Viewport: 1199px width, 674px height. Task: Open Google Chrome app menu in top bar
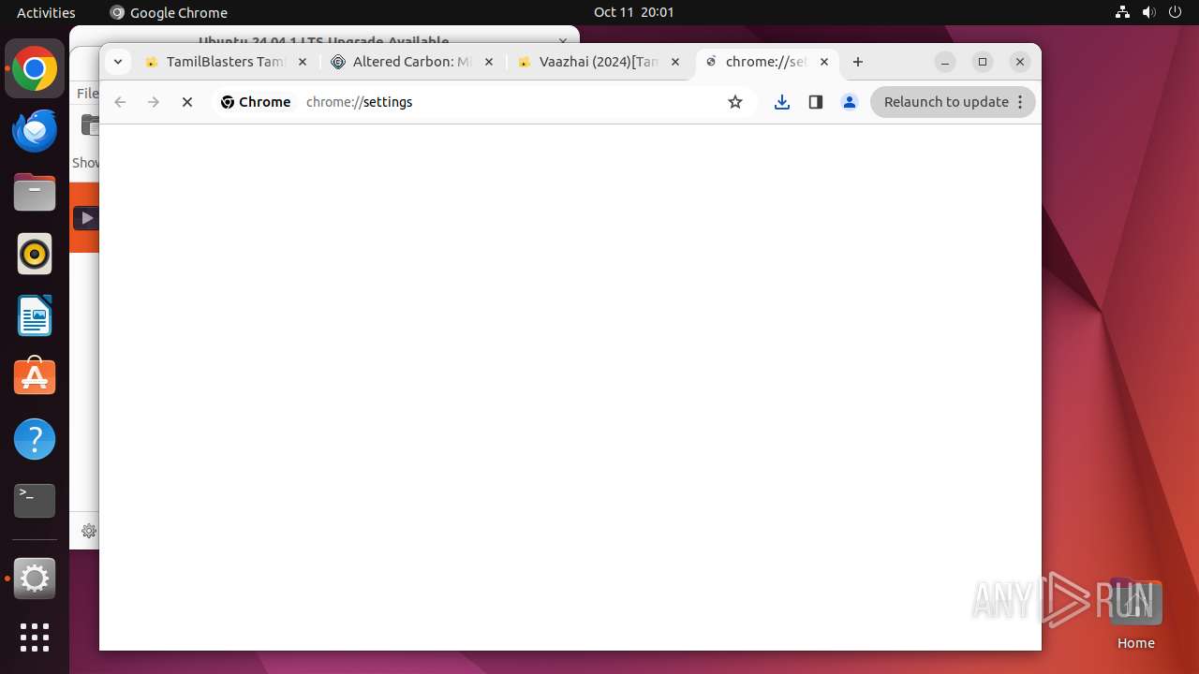point(169,12)
